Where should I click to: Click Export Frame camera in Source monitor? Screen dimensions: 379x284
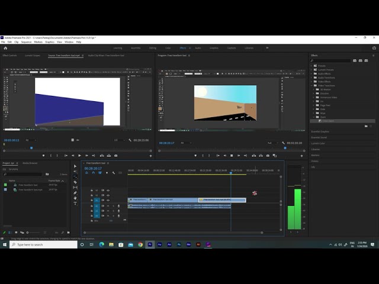[116, 156]
